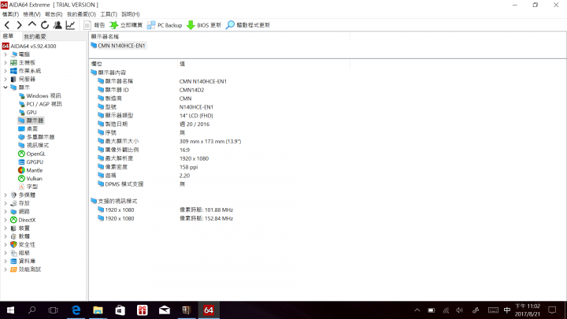The image size is (567, 319).
Task: Open the Action Center notification icon
Action: click(x=552, y=310)
